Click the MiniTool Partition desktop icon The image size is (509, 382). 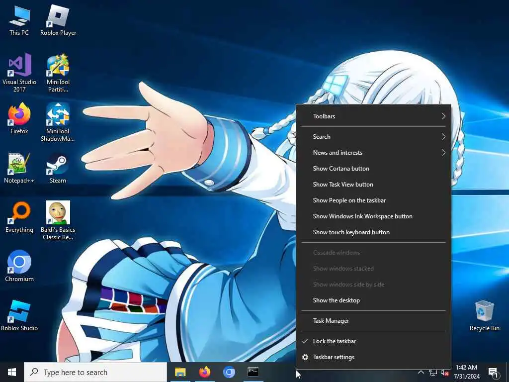tap(58, 73)
